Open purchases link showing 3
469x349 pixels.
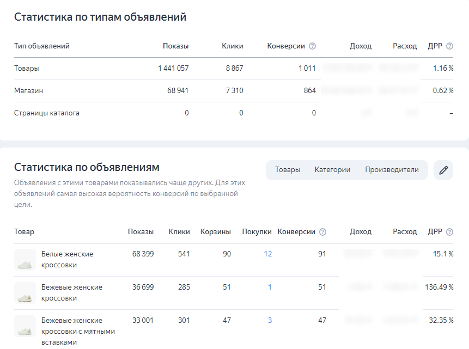tap(270, 320)
